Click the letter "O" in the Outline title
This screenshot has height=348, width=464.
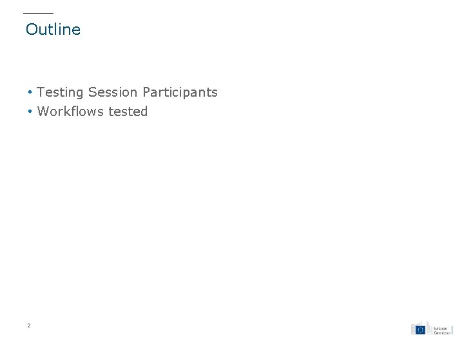tap(32, 30)
